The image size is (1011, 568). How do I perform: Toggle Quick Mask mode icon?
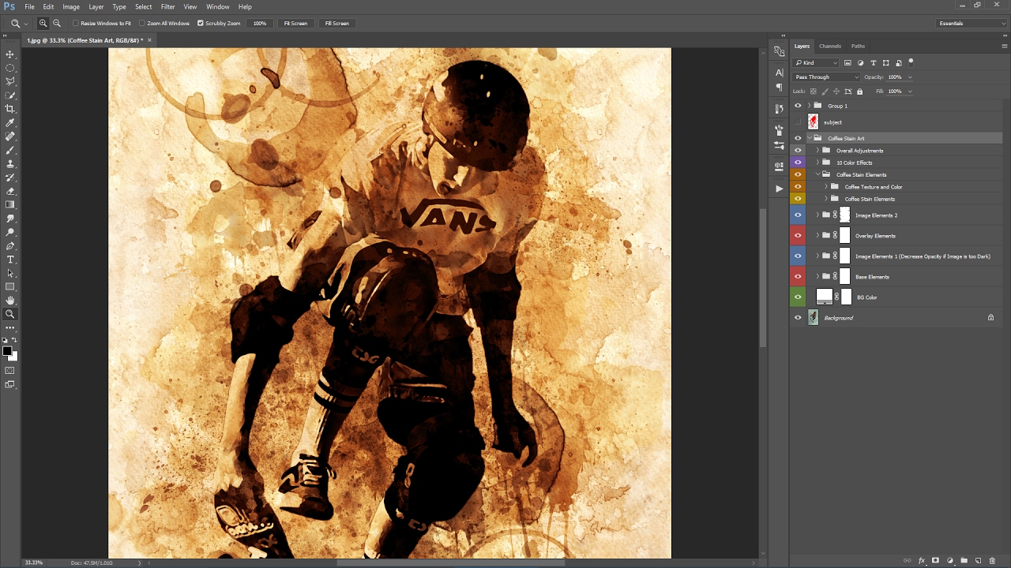[10, 371]
